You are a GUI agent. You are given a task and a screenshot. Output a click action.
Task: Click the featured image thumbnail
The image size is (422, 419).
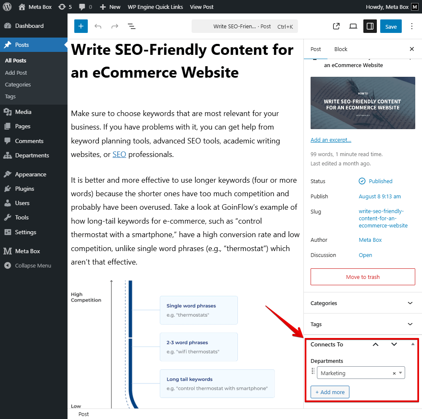[x=362, y=103]
